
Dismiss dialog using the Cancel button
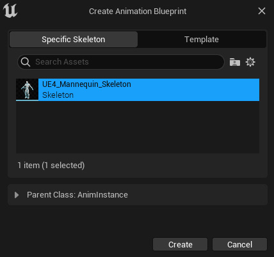(239, 244)
